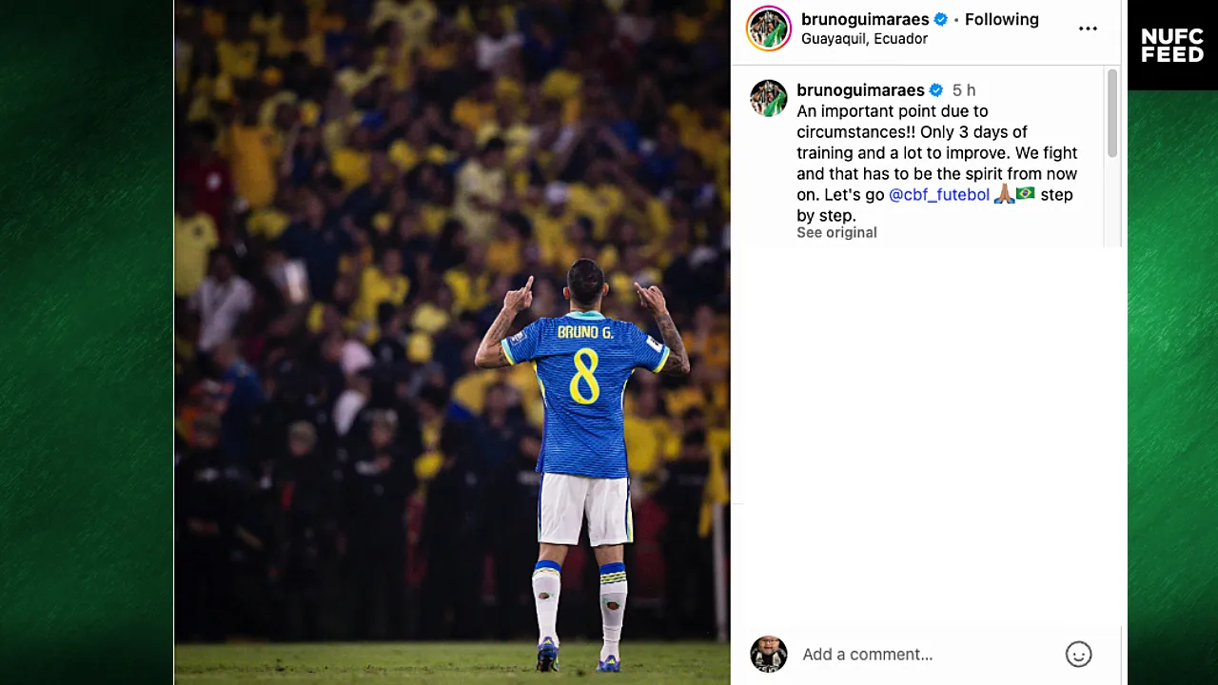
Task: Click verified badge beside caption username
Action: [x=936, y=90]
